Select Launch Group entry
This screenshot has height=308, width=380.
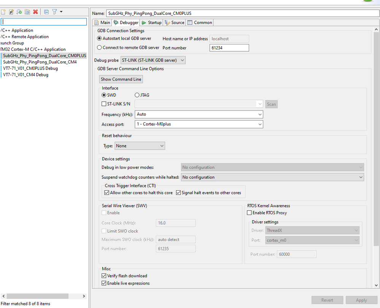tap(12, 43)
